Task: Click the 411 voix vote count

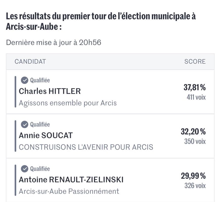Action: [x=196, y=97]
